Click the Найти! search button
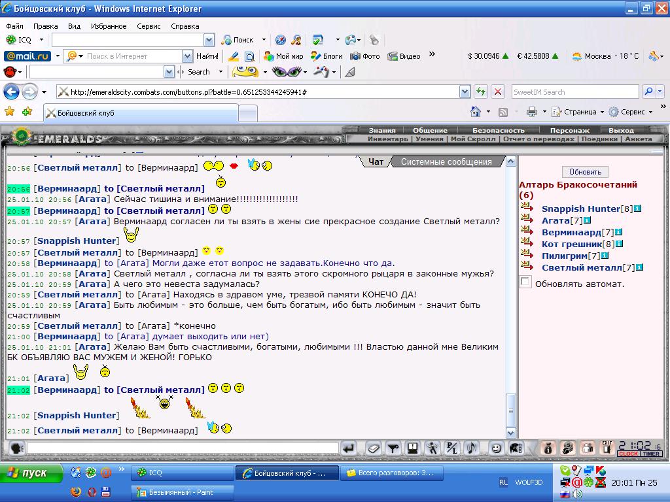 207,56
